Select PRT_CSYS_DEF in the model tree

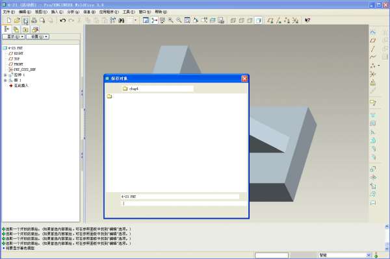click(22, 69)
